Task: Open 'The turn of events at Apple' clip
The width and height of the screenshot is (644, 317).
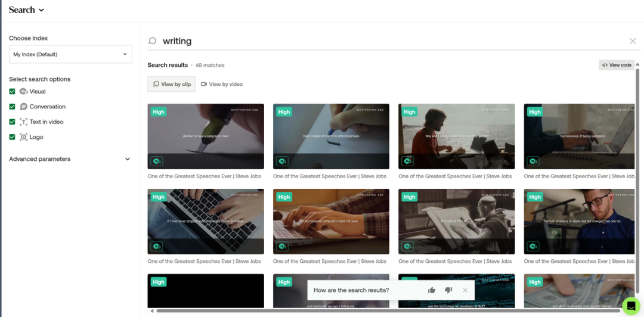Action: tap(579, 221)
